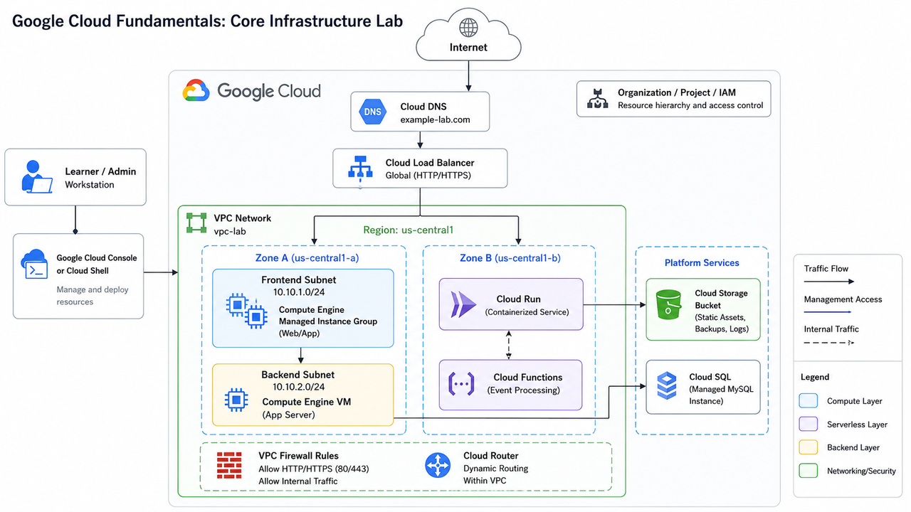Select the Cloud DNS hexagon icon
Screen dimensions: 911x512
pyautogui.click(x=373, y=112)
